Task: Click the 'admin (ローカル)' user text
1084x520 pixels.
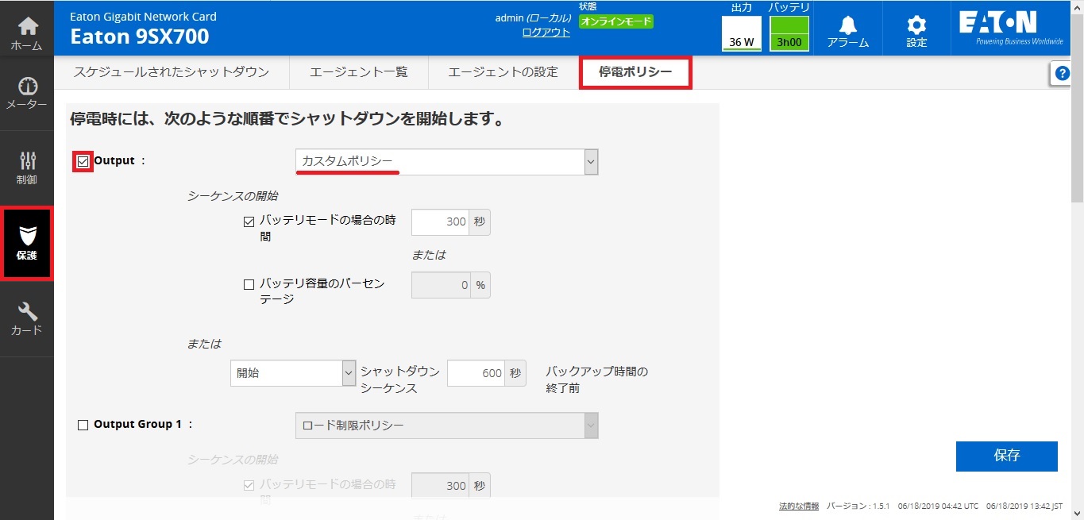Action: click(x=533, y=18)
